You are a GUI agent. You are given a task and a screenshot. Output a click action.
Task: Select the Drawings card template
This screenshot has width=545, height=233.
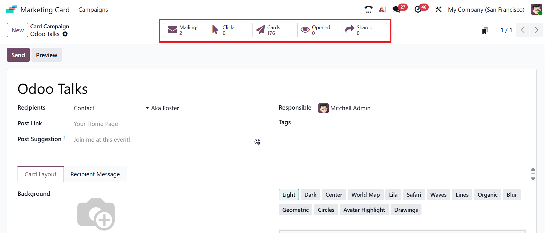pos(406,210)
